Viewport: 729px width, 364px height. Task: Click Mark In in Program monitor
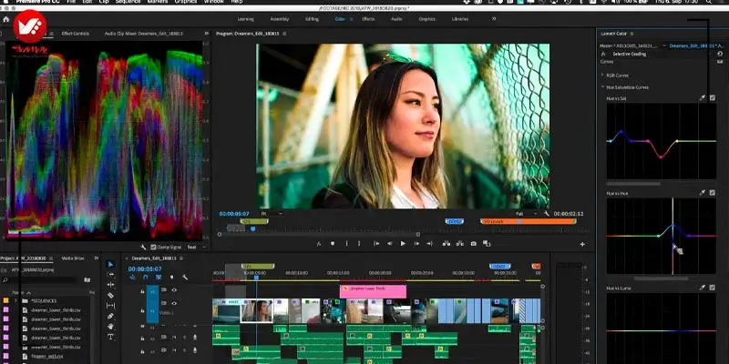346,243
